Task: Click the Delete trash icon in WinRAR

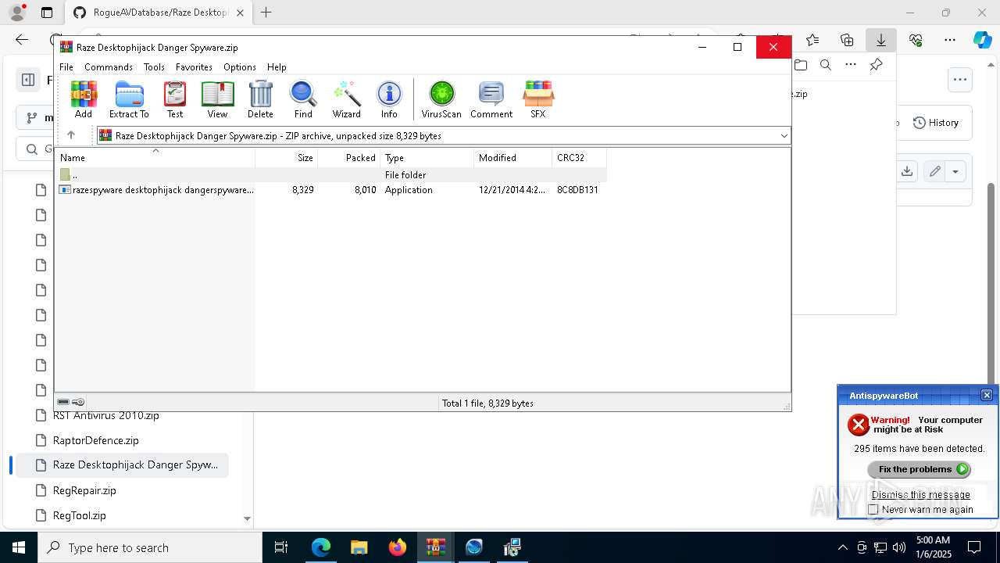Action: (x=260, y=99)
